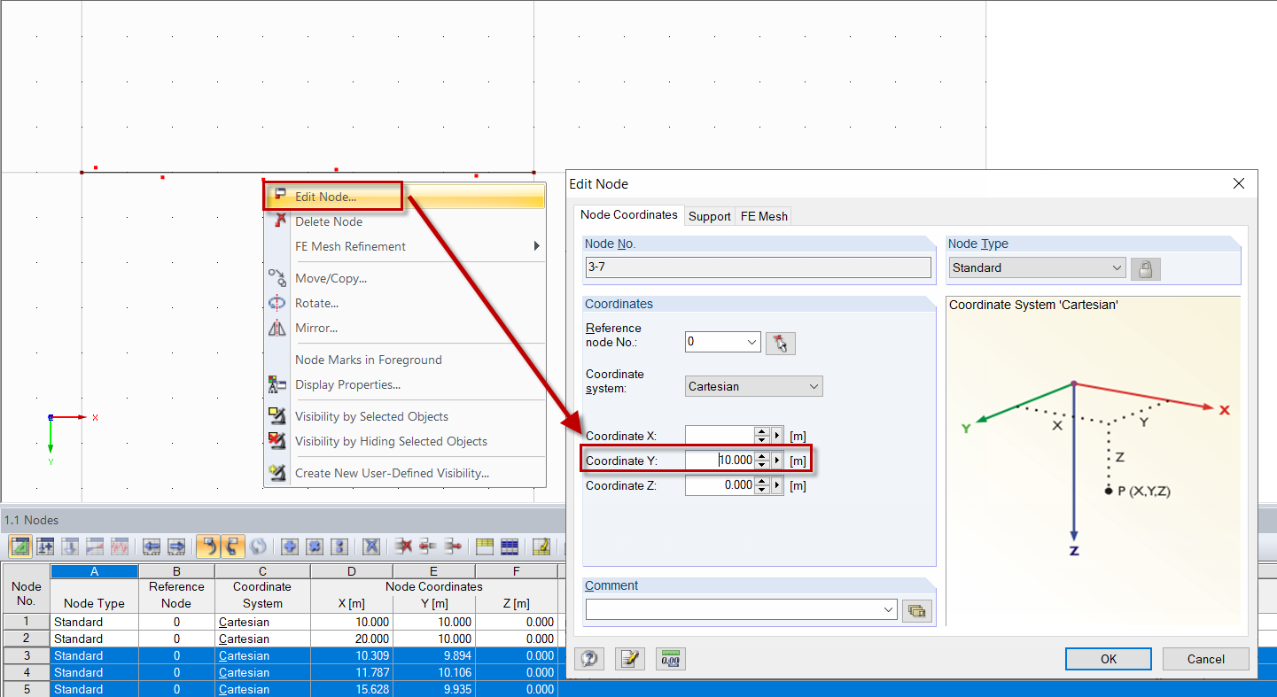Click the red right-pointing arrow icon in toolbar
This screenshot has width=1277, height=697.
click(x=453, y=546)
